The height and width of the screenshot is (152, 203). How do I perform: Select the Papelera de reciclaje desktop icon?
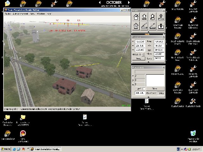[193, 133]
